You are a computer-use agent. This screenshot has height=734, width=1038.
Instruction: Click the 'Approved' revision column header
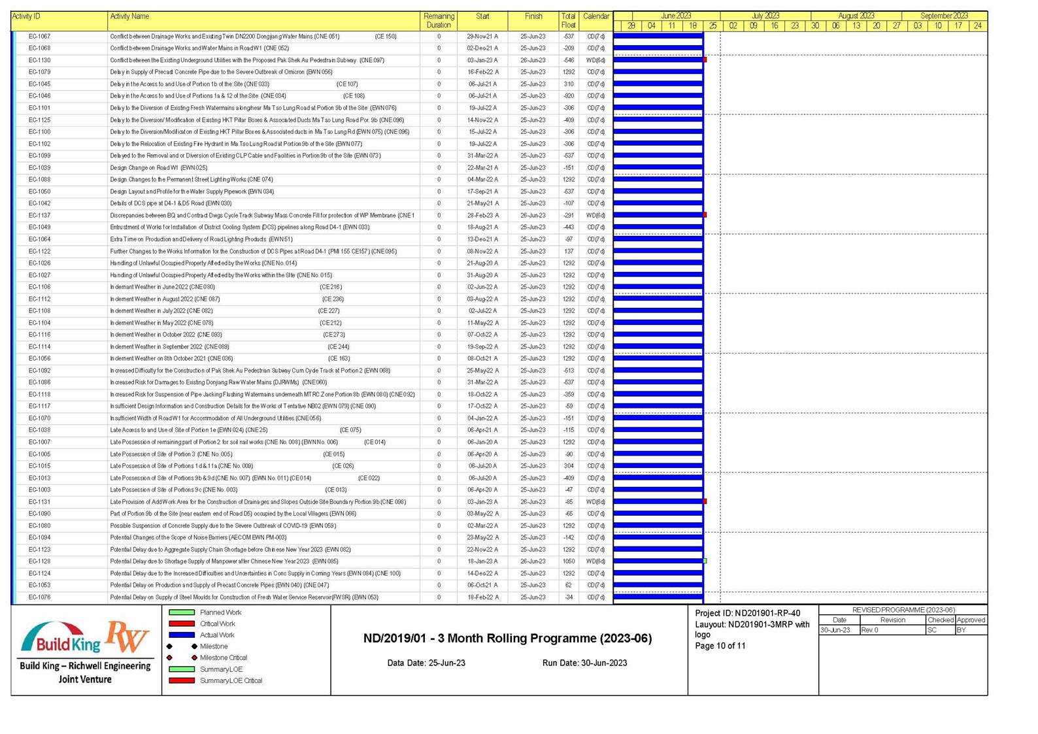point(971,620)
